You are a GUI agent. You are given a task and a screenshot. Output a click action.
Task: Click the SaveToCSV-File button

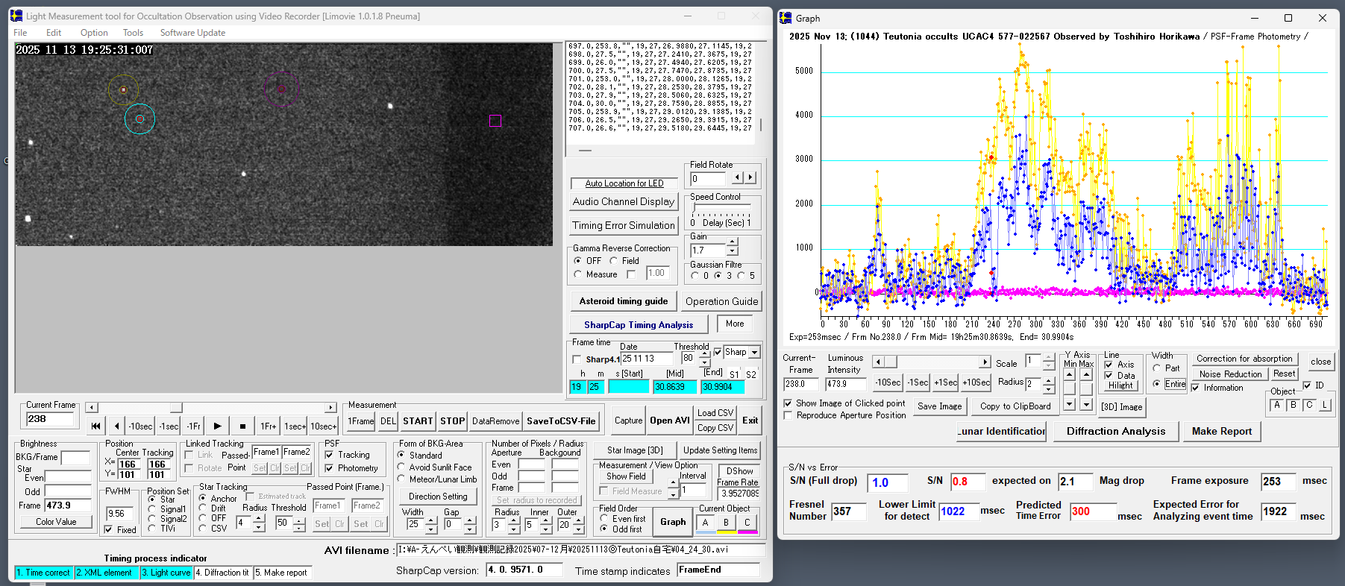point(561,421)
